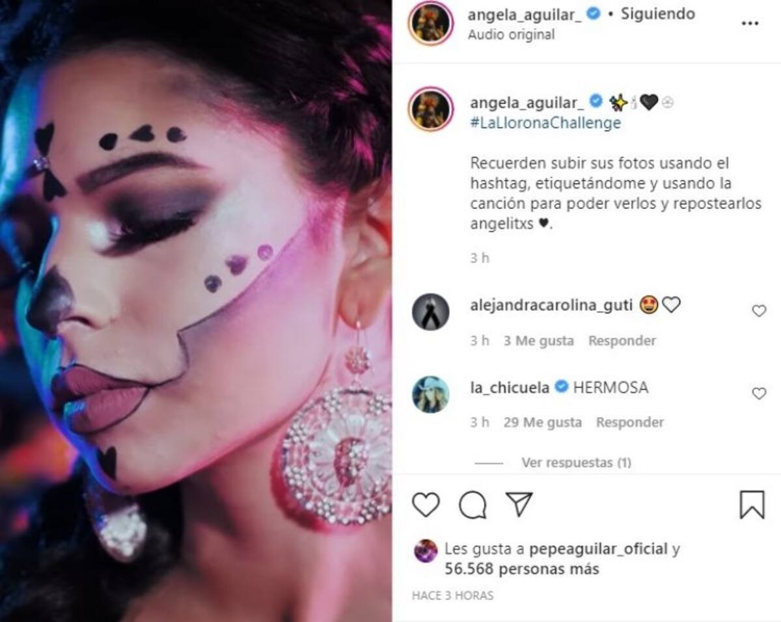The width and height of the screenshot is (781, 622).
Task: Click the small avatar next to Les gusta
Action: point(426,551)
